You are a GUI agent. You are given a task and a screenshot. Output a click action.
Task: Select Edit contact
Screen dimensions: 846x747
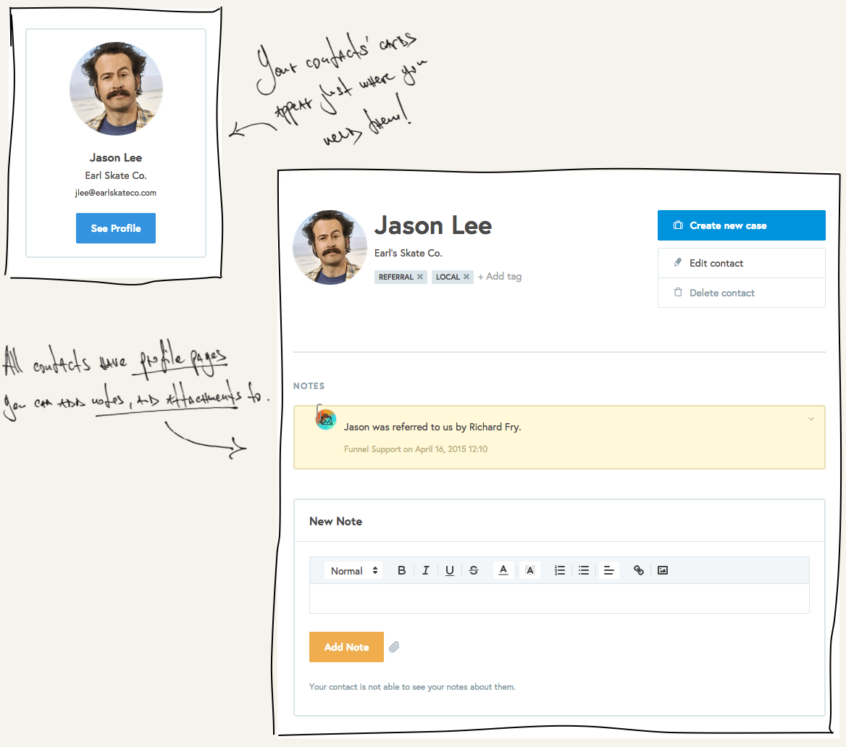pos(741,264)
